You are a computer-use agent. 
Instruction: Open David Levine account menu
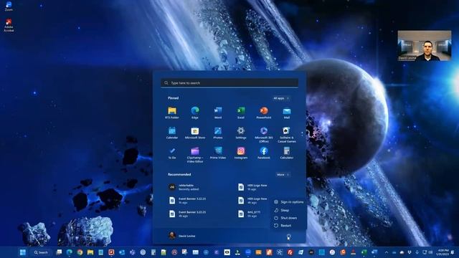tap(181, 236)
